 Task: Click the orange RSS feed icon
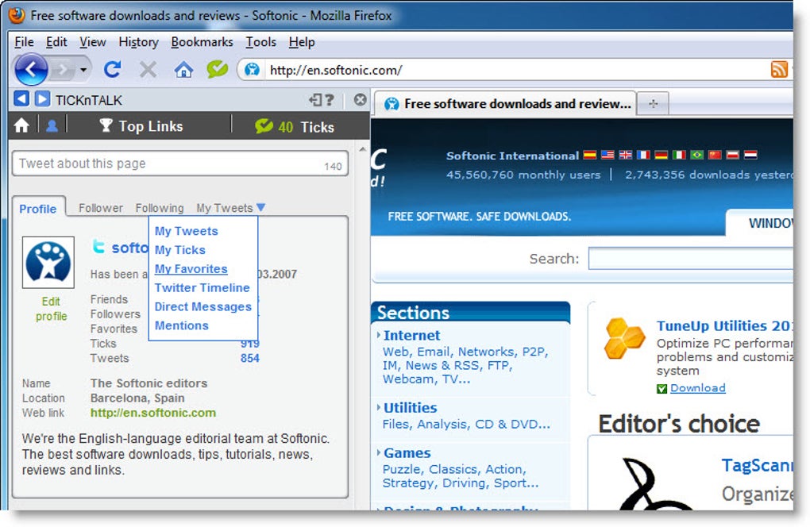(779, 69)
